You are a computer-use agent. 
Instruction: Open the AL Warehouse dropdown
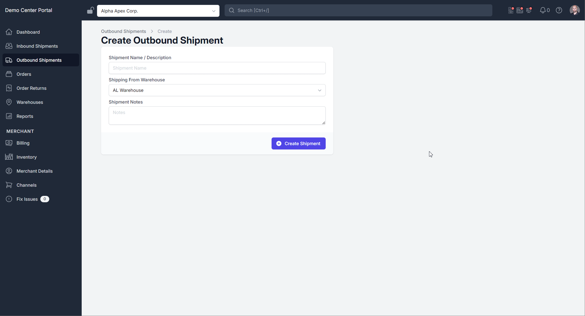(217, 90)
